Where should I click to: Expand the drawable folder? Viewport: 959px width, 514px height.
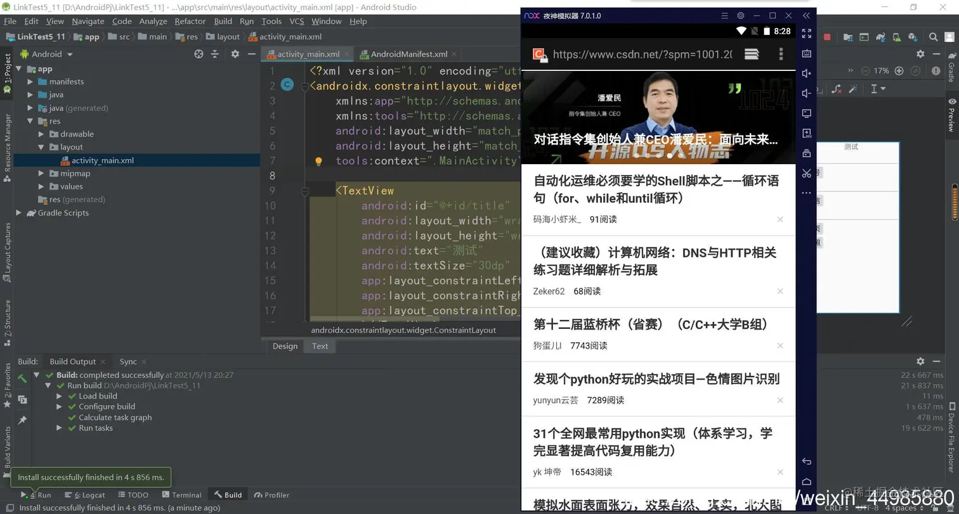pos(41,134)
